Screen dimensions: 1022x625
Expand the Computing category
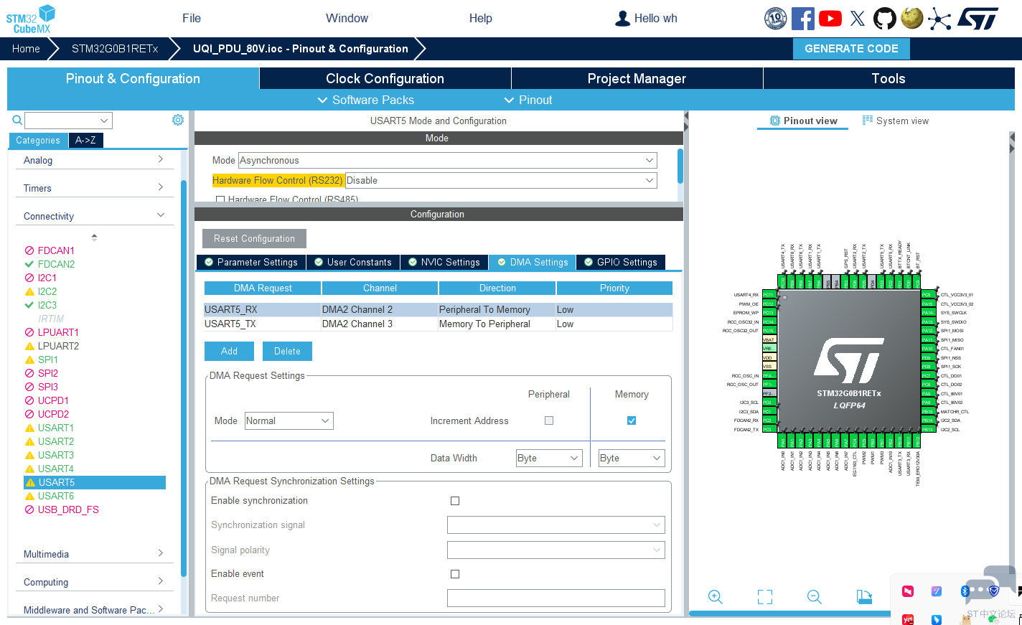pyautogui.click(x=95, y=582)
